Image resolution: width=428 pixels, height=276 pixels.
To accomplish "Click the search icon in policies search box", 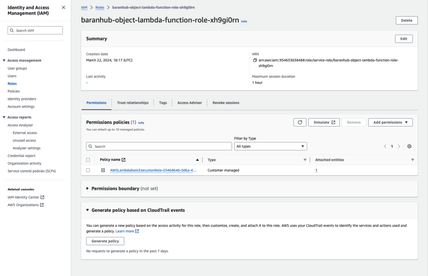I will point(90,147).
